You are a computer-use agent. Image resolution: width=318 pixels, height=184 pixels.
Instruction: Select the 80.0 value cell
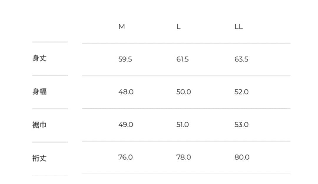click(242, 157)
